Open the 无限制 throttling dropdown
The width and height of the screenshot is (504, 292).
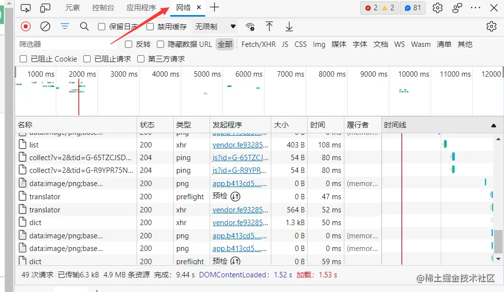215,26
